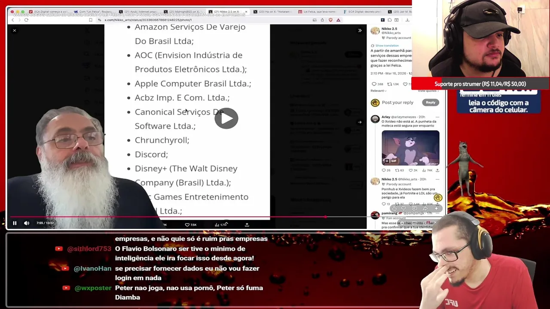Open the @IvanoHan chat username
550x309 pixels.
pos(92,269)
